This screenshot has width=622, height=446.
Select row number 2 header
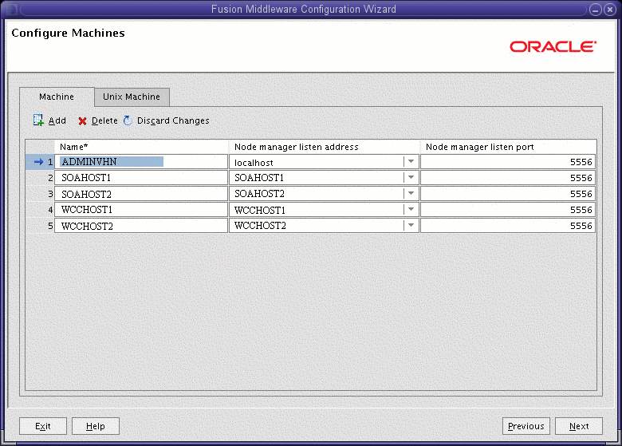40,178
